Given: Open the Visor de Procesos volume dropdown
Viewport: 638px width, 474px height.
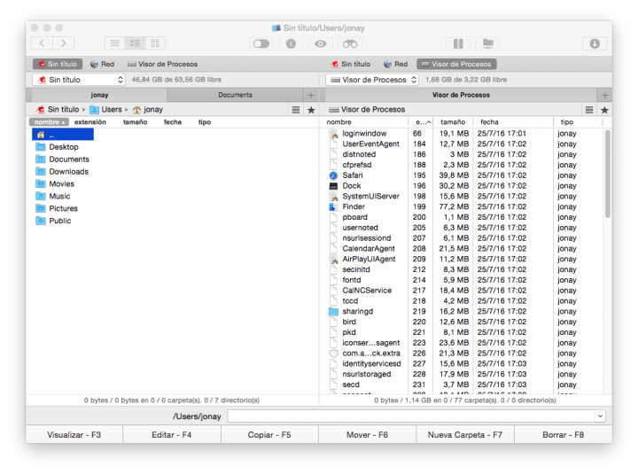Looking at the screenshot, I should (372, 80).
